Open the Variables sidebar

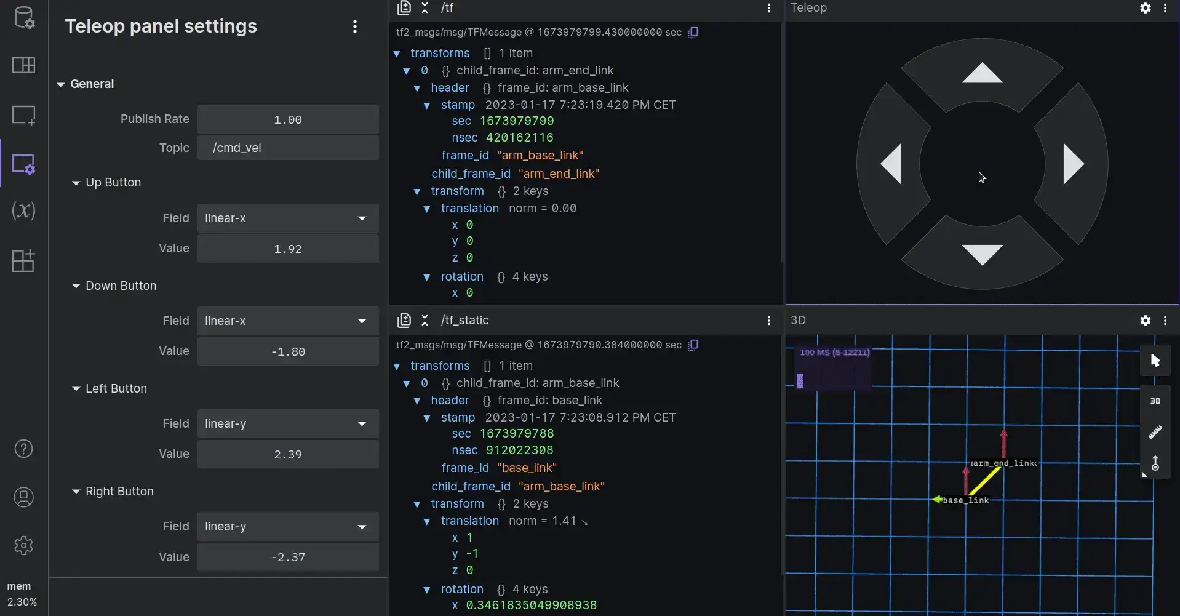pyautogui.click(x=24, y=211)
